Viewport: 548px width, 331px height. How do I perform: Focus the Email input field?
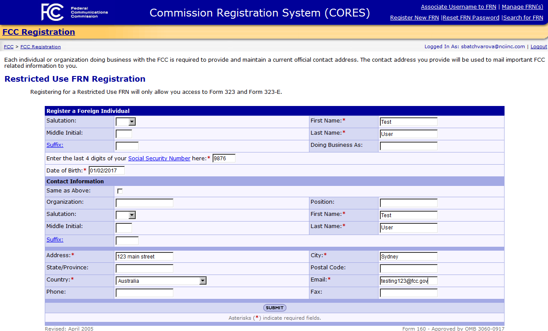[408, 281]
